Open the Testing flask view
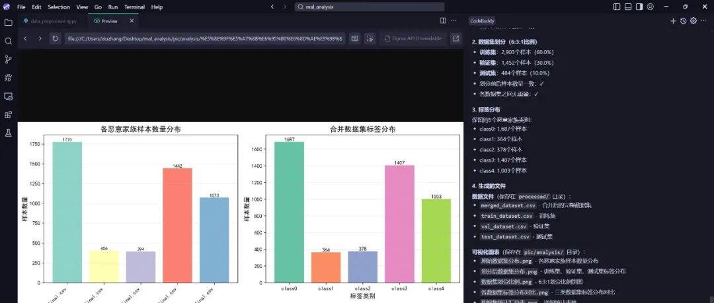Screen dimensions: 714x303 (x=8, y=133)
